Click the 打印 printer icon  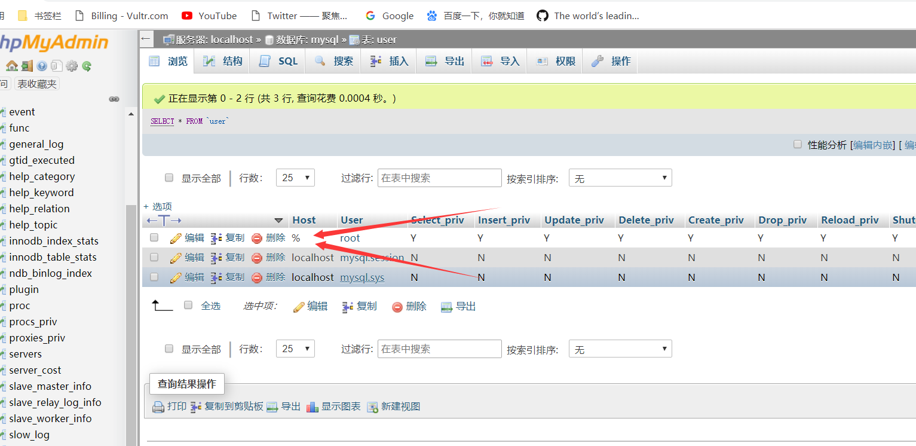point(158,407)
